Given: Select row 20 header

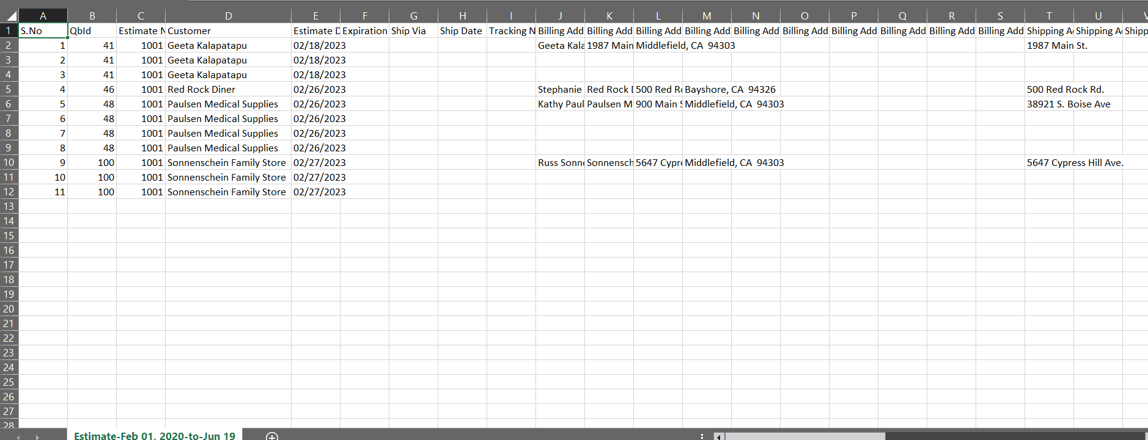Looking at the screenshot, I should 9,309.
